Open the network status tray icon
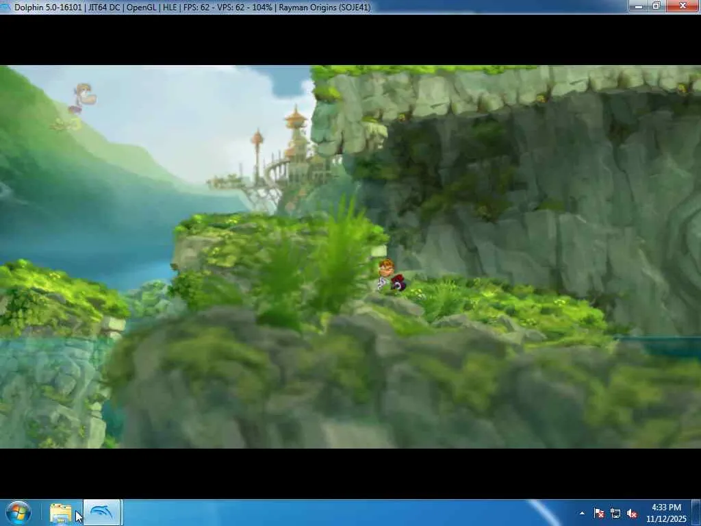 click(615, 513)
